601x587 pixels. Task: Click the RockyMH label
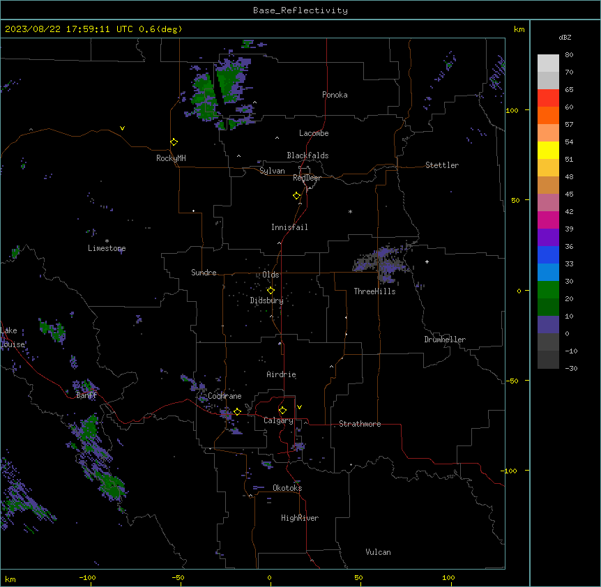click(x=171, y=158)
